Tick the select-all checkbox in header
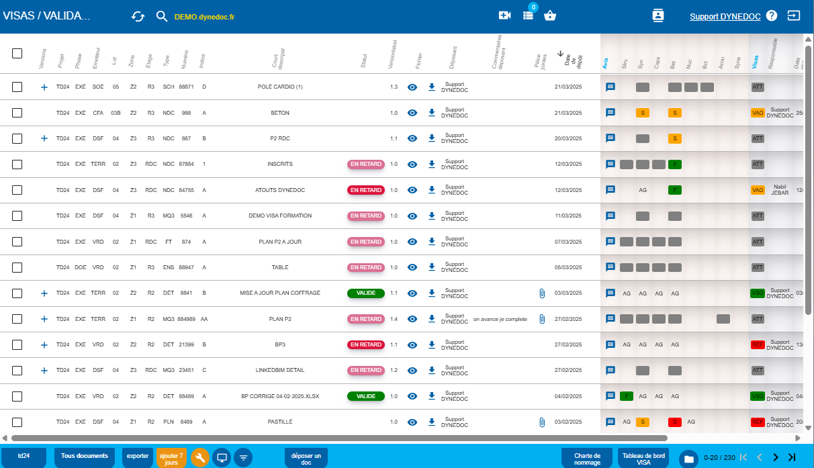 17,54
